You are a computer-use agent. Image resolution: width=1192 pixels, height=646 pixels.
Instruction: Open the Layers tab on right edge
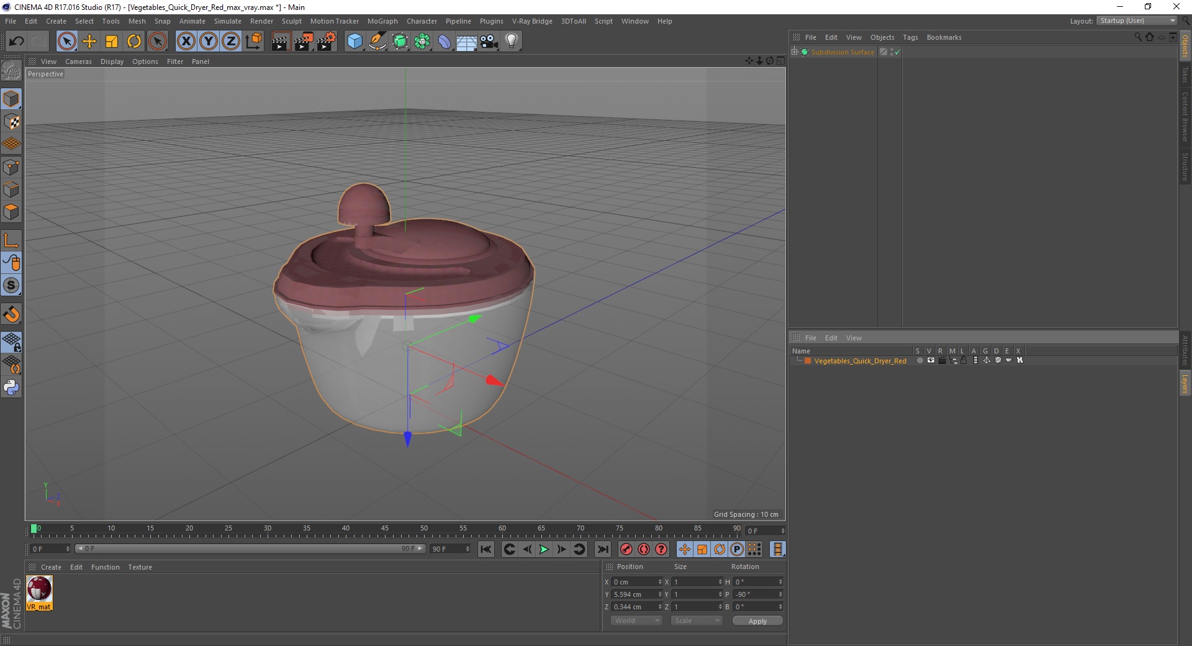point(1185,383)
